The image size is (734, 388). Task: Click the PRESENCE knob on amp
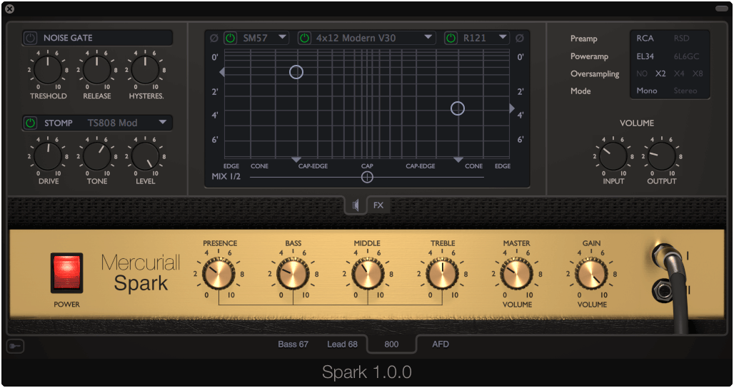click(x=218, y=274)
